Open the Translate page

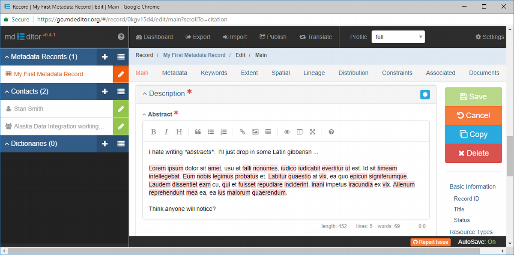[316, 37]
